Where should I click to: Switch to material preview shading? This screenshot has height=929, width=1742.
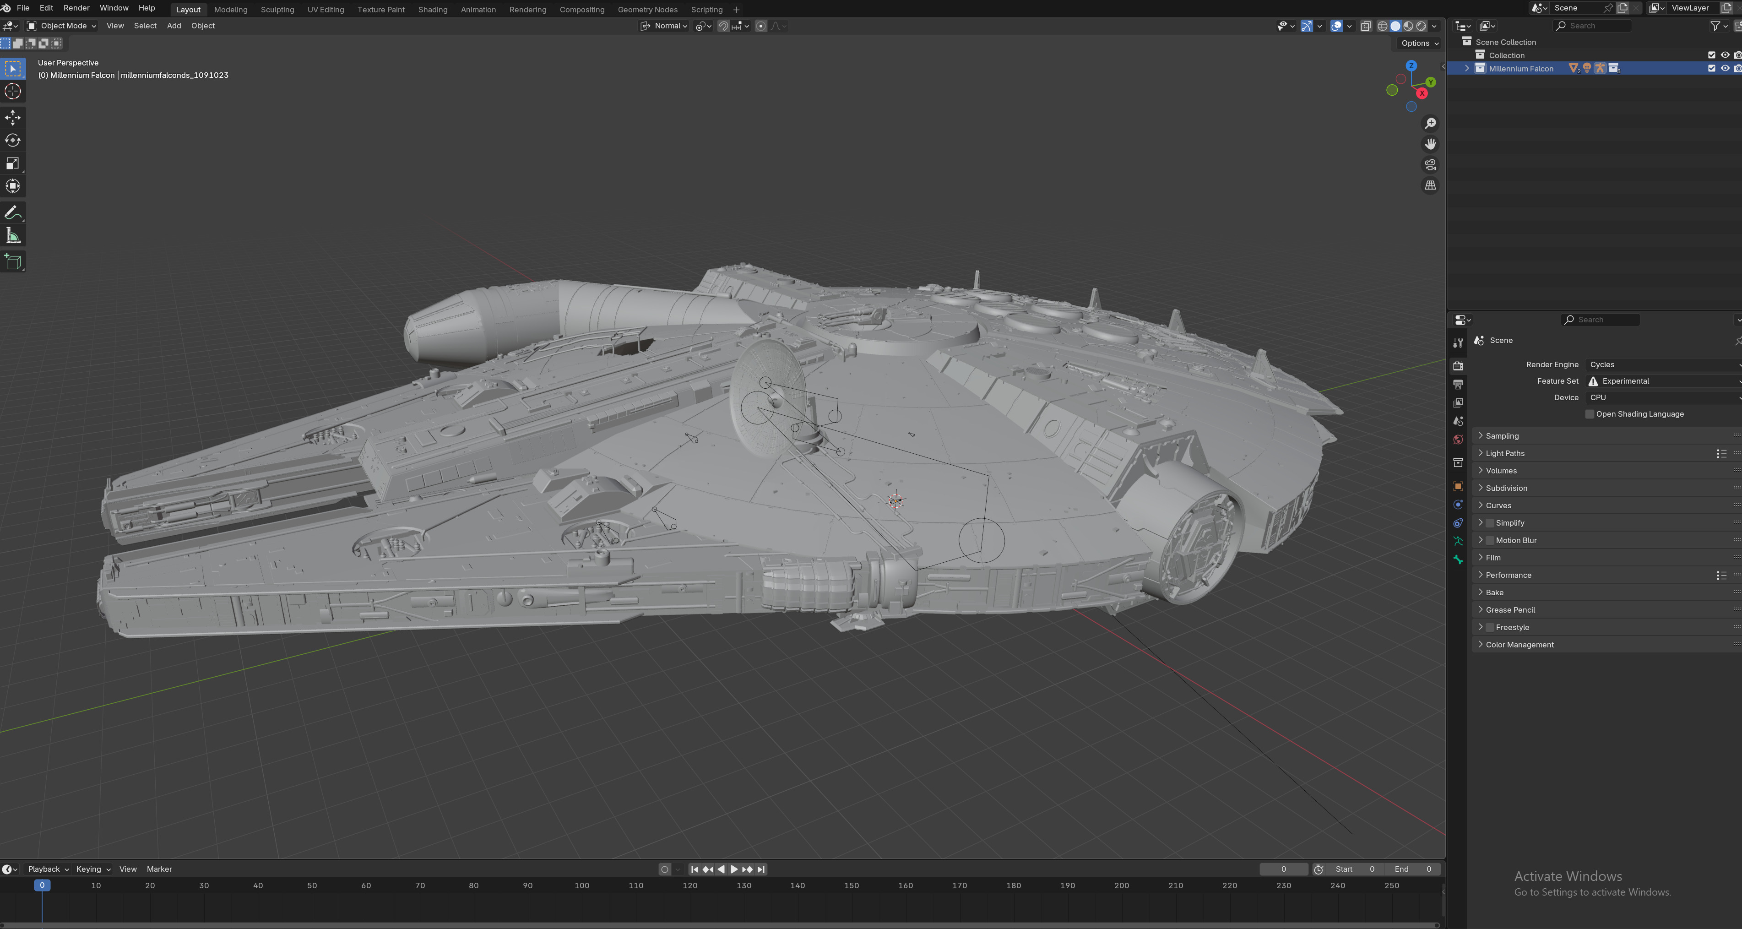tap(1408, 26)
